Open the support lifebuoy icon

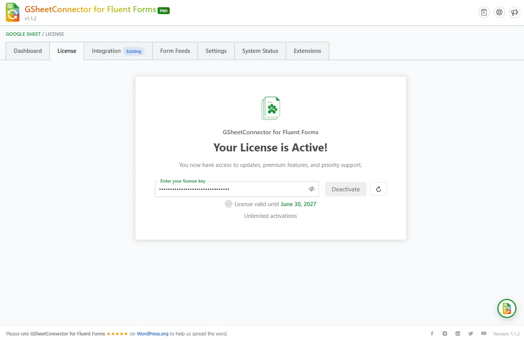499,12
